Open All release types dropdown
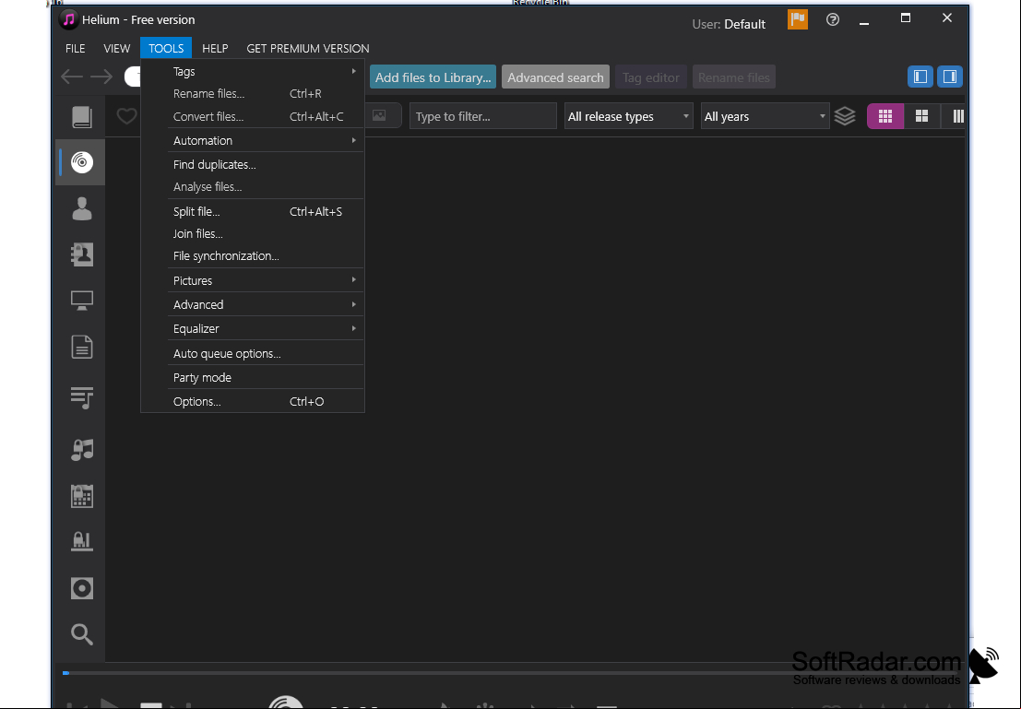Image resolution: width=1021 pixels, height=709 pixels. 628,116
